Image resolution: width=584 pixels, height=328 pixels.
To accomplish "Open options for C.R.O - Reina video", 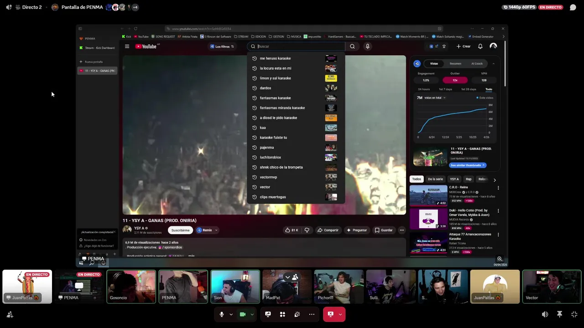I will coord(498,188).
